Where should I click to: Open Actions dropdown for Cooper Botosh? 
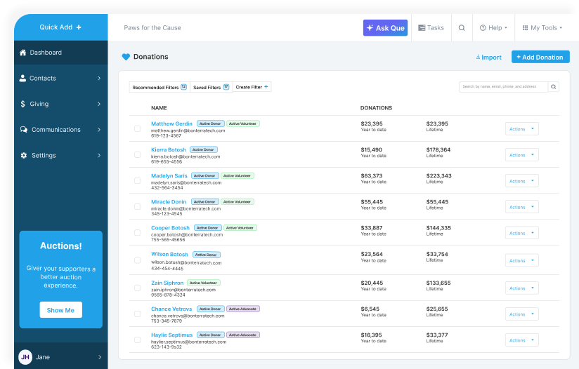coord(521,233)
